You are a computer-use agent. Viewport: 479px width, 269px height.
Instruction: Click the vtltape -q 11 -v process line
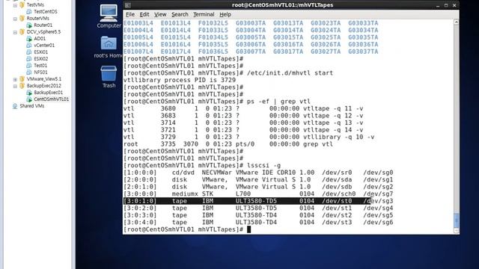click(x=243, y=108)
